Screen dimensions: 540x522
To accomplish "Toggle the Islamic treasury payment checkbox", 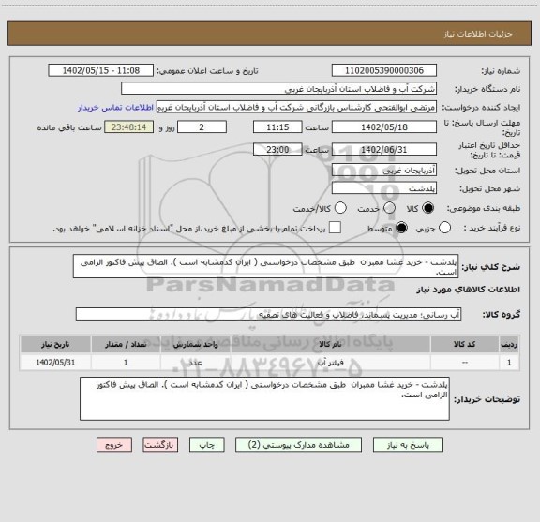I will pyautogui.click(x=335, y=228).
